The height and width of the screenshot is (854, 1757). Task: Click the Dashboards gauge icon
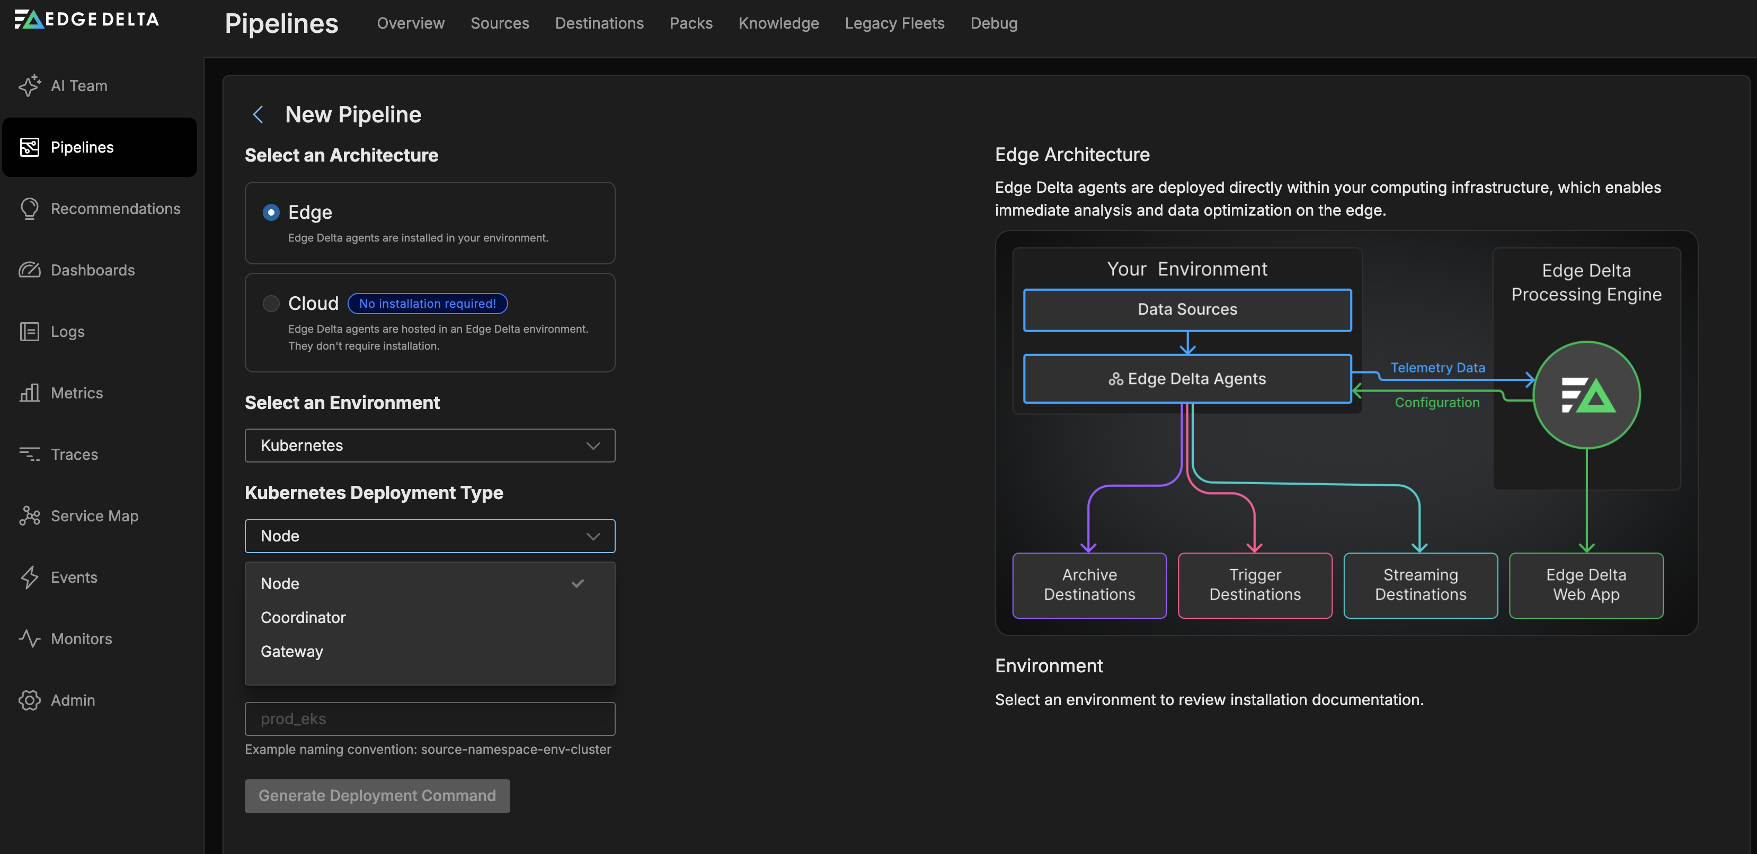pyautogui.click(x=29, y=270)
